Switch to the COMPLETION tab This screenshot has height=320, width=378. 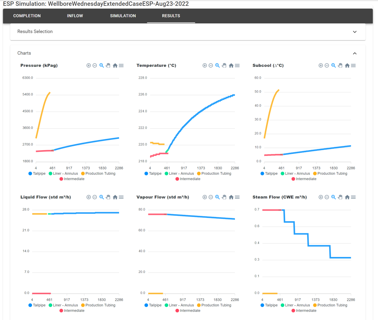(x=27, y=16)
